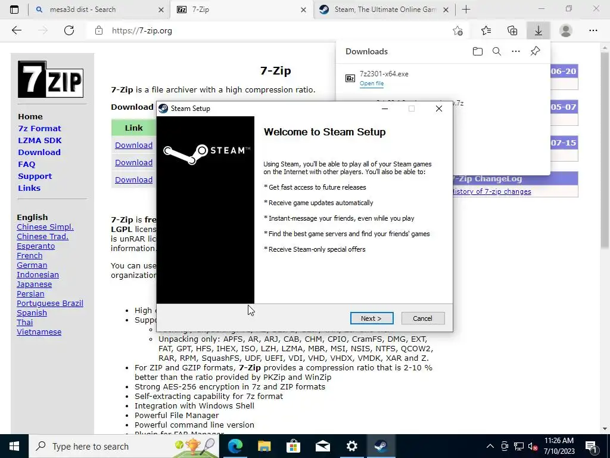Minimize the Steam Setup window

coord(385,109)
